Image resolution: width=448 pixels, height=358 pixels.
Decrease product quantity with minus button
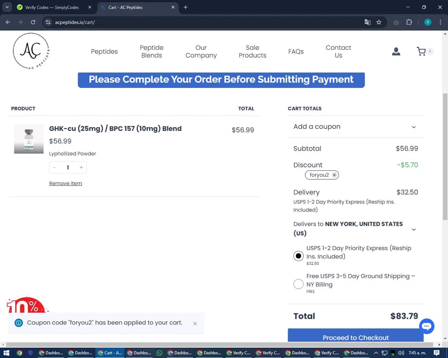54,167
